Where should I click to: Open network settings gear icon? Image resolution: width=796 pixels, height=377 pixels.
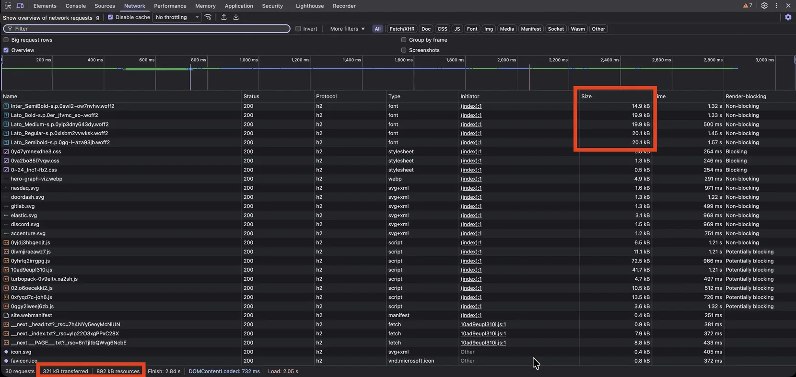pyautogui.click(x=788, y=17)
